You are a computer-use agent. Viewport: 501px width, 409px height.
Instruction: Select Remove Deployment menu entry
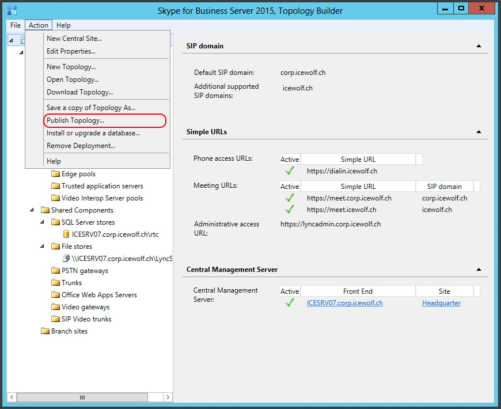(81, 146)
